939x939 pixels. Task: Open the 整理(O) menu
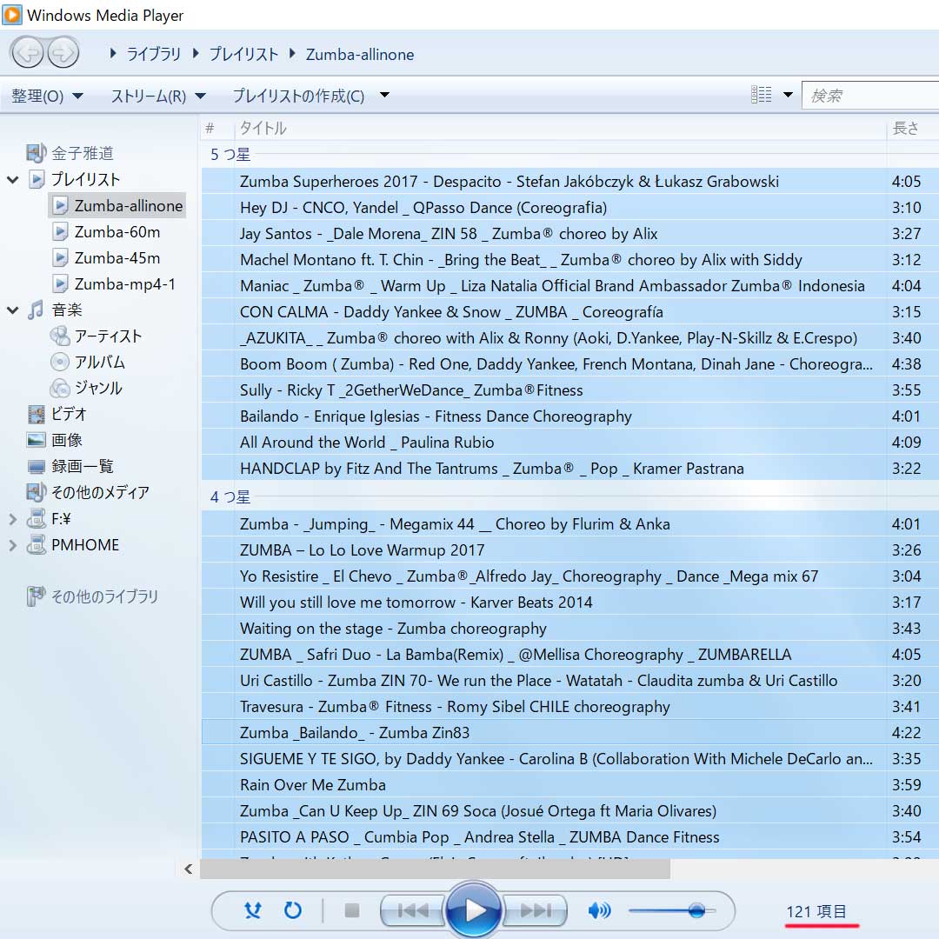(x=47, y=96)
